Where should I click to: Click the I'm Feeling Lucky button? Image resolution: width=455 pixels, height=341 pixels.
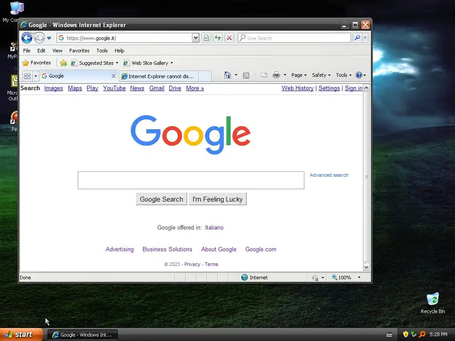point(218,199)
